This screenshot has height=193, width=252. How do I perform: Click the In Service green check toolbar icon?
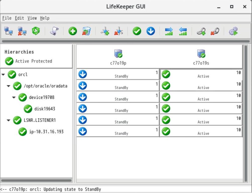pos(137,31)
